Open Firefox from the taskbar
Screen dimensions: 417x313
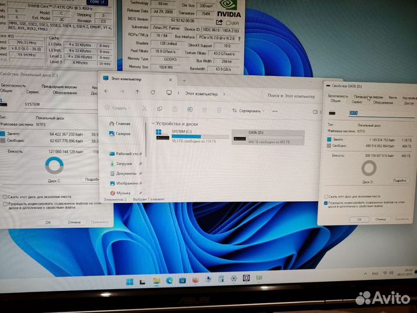(196, 280)
